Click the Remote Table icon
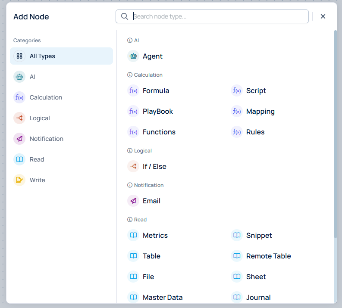The height and width of the screenshot is (308, 342). [x=237, y=256]
